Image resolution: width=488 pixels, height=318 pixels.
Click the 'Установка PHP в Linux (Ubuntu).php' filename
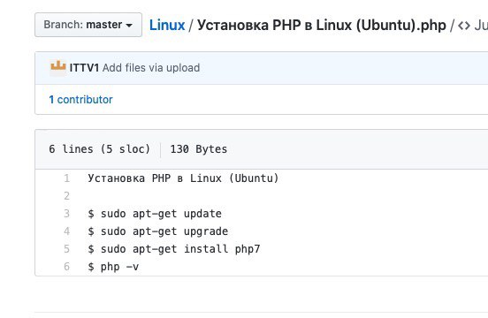pos(322,26)
